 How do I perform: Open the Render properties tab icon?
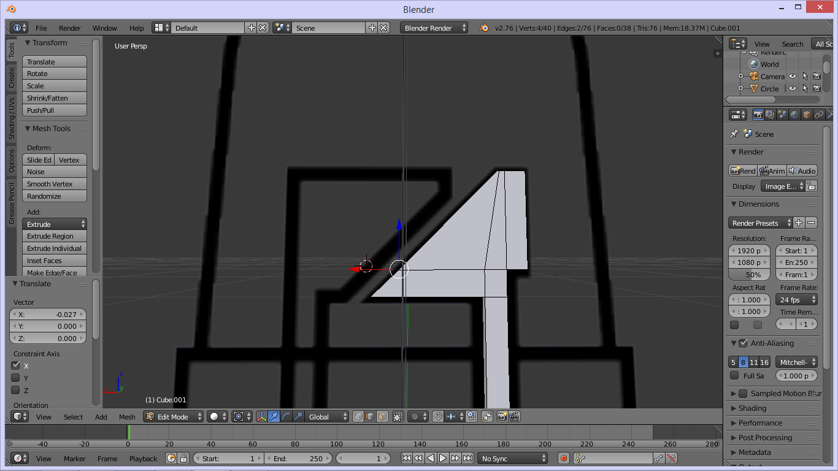tap(758, 115)
